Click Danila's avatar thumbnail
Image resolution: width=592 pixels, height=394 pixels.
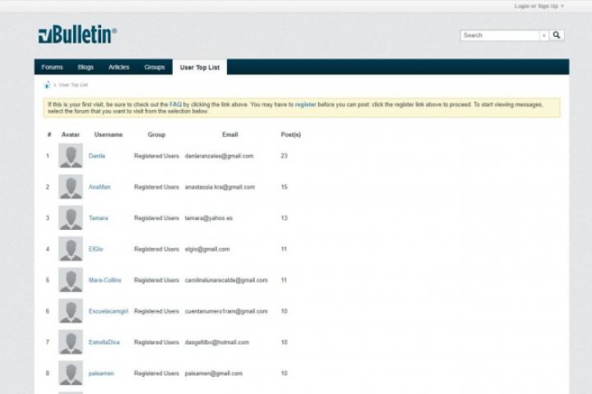[71, 155]
